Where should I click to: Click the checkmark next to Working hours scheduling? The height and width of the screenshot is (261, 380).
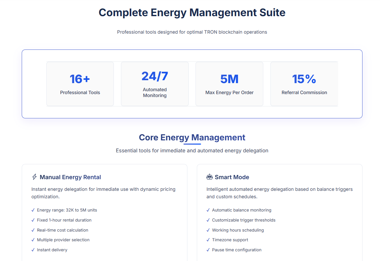pos(208,230)
